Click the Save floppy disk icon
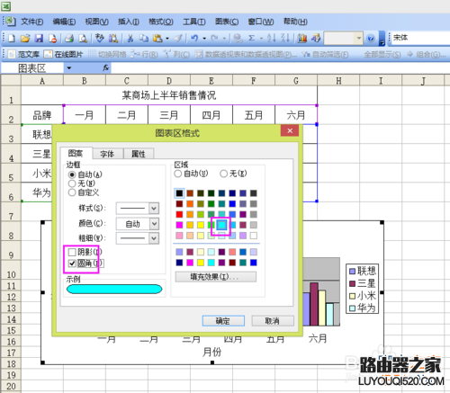The height and width of the screenshot is (393, 450). tap(39, 39)
